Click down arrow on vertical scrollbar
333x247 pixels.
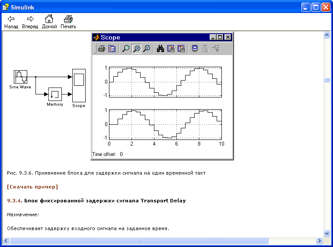[x=327, y=233]
